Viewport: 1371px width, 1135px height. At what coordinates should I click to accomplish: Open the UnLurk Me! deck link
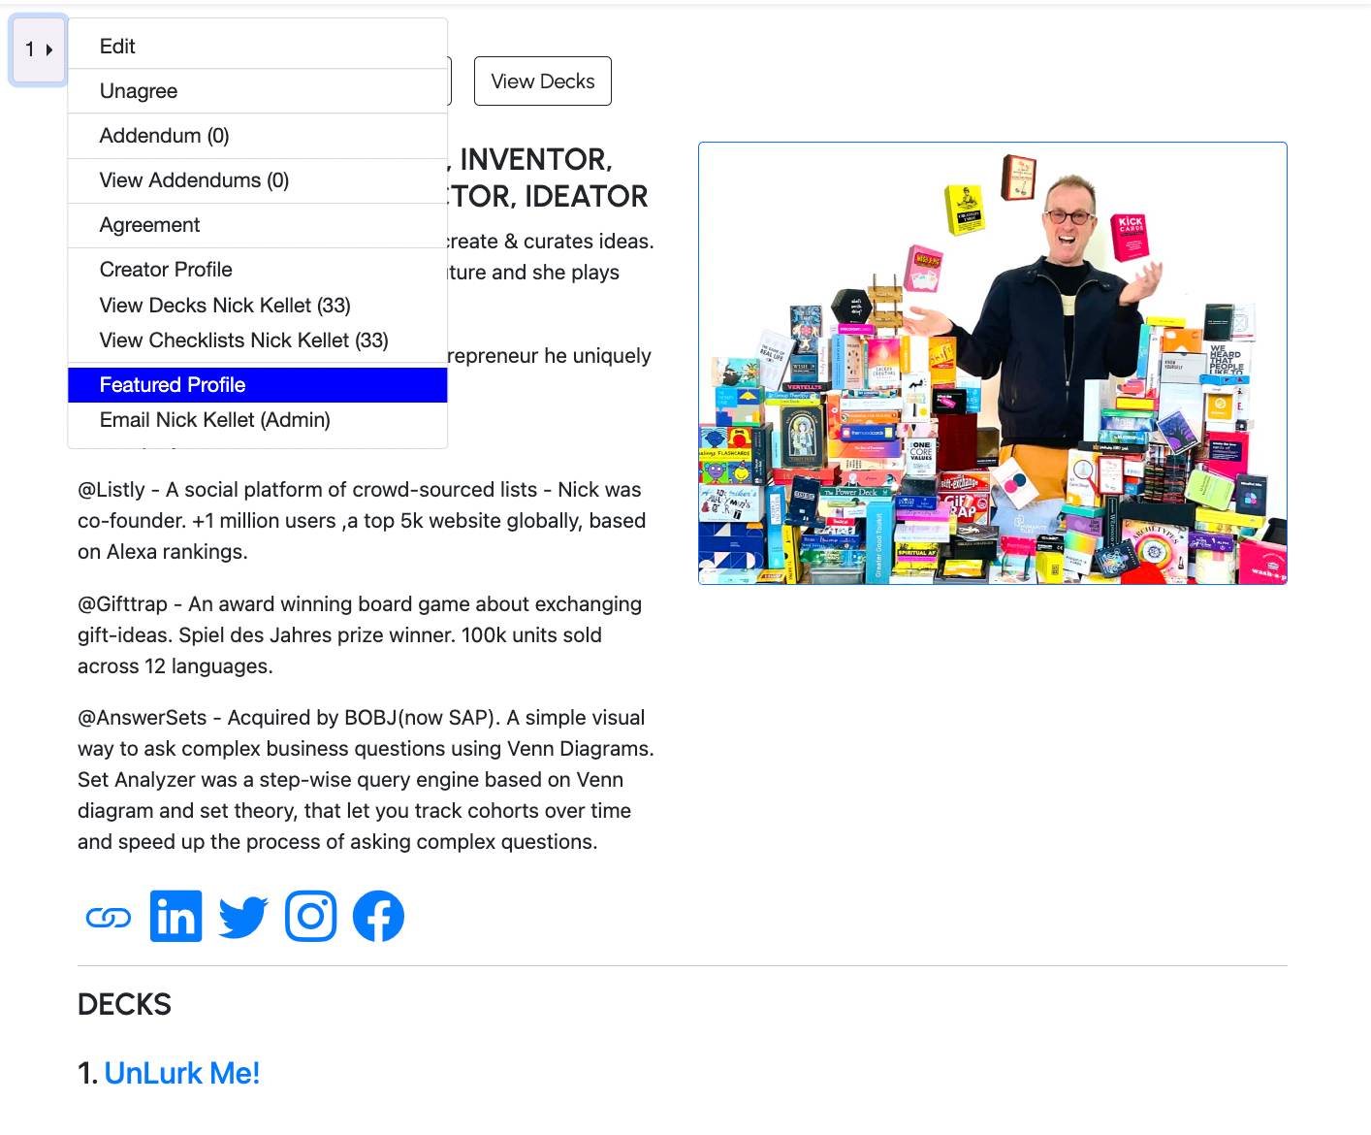coord(182,1073)
